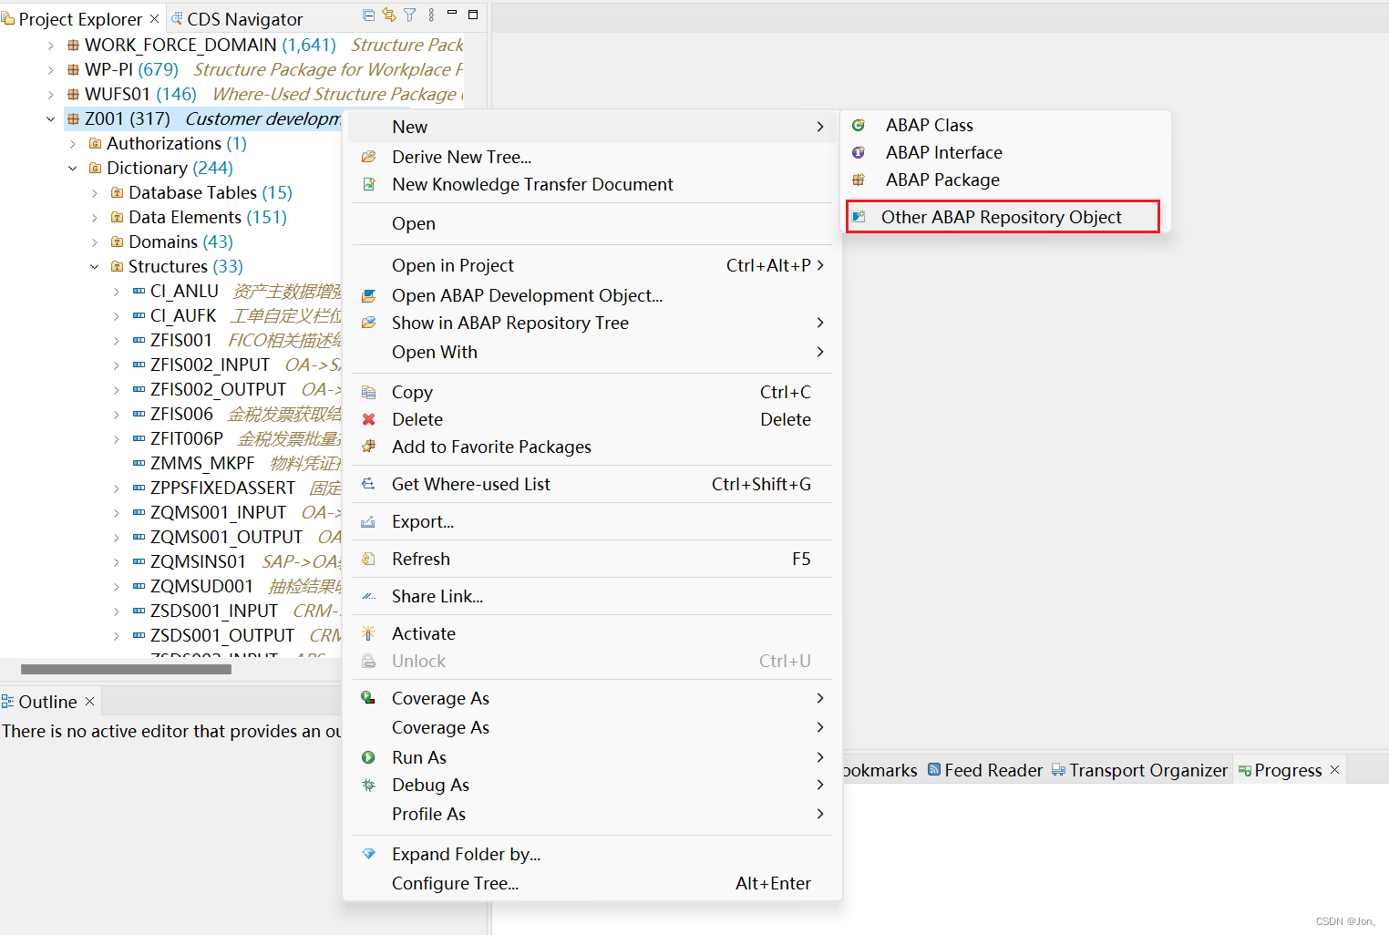Collapse the Z001 package node
The image size is (1389, 935).
pos(51,118)
